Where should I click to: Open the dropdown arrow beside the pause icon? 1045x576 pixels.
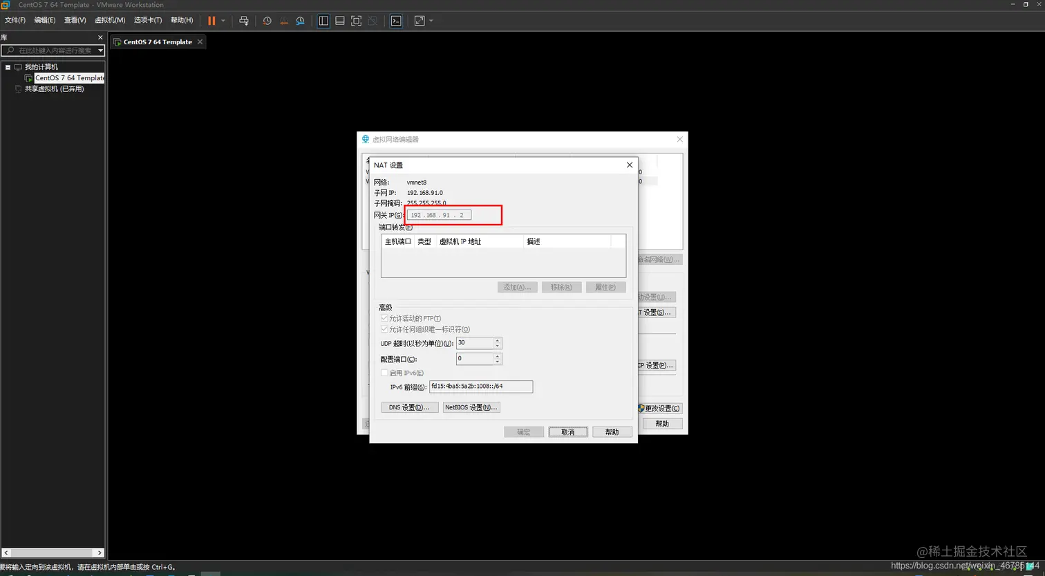[x=223, y=21]
